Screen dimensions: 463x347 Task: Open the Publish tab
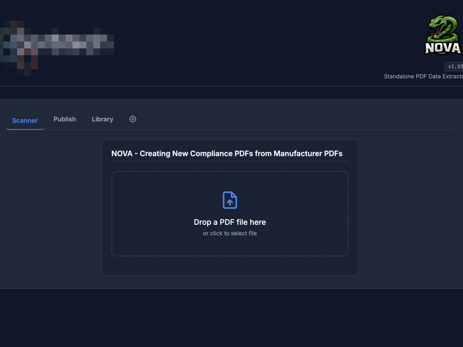pos(65,119)
